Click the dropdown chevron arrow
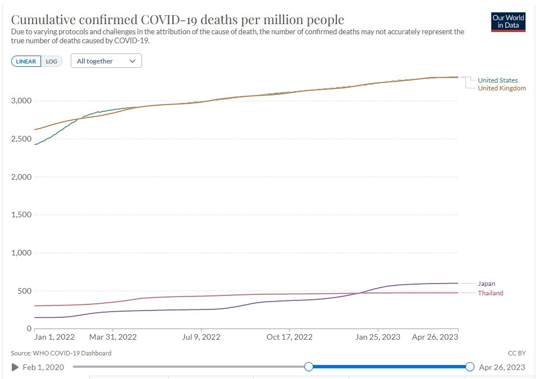This screenshot has height=379, width=539. (133, 61)
